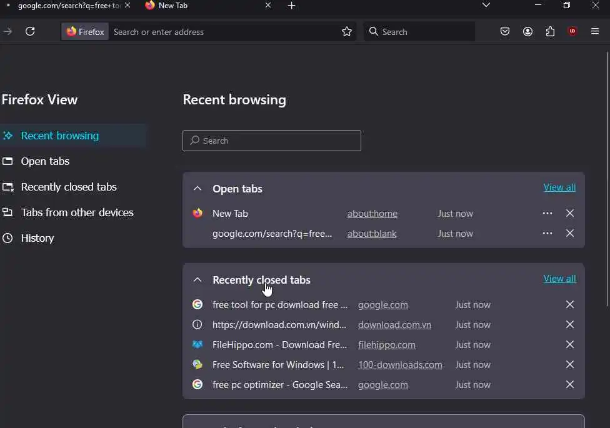Open the Extensions puzzle icon
610x428 pixels.
click(x=550, y=31)
